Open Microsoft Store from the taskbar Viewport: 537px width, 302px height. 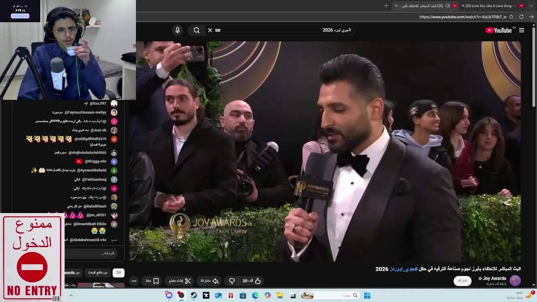243,295
